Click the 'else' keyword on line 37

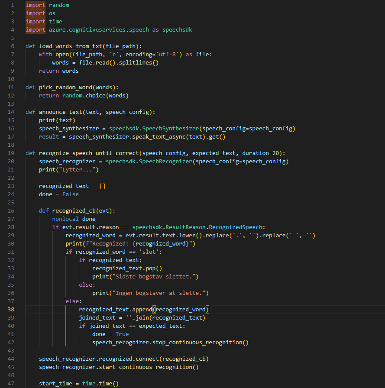click(x=72, y=301)
